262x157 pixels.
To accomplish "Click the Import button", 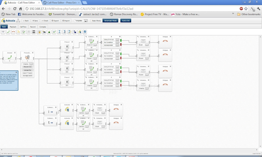I will (x=66, y=20).
